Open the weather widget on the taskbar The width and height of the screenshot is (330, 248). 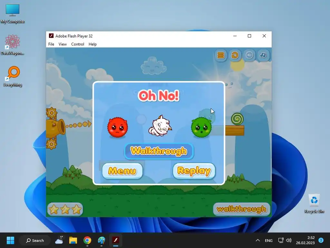[x=59, y=240]
